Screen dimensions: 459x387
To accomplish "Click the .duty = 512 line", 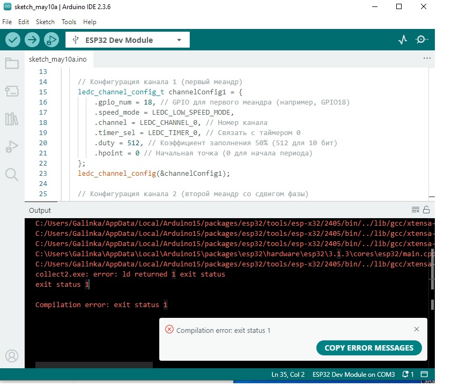I will pyautogui.click(x=216, y=143).
